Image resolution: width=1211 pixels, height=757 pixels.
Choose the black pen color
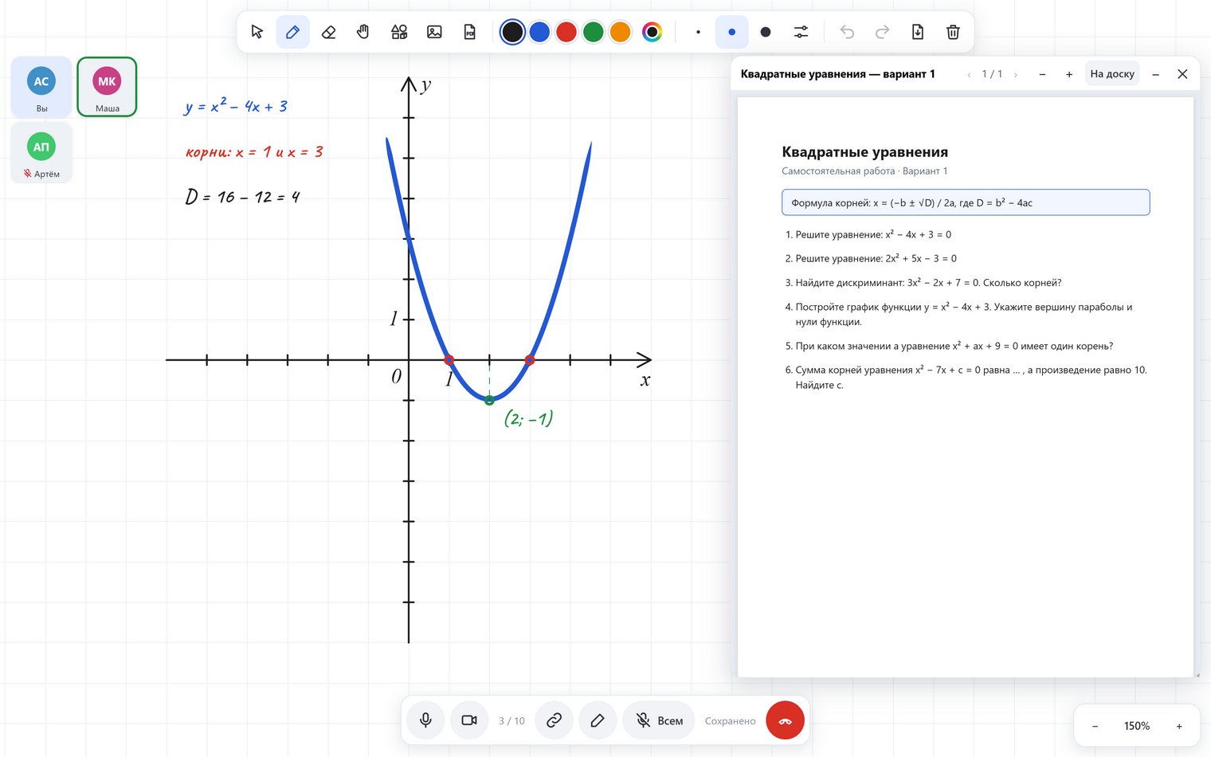[x=512, y=32]
